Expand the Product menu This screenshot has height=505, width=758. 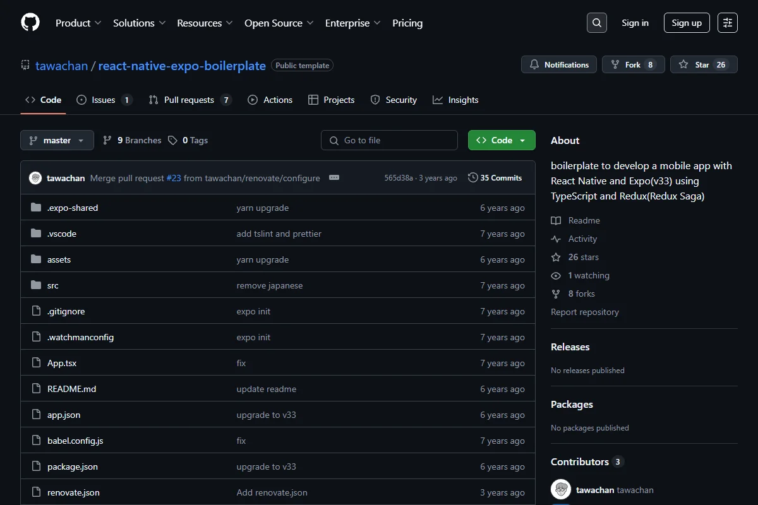tap(78, 23)
